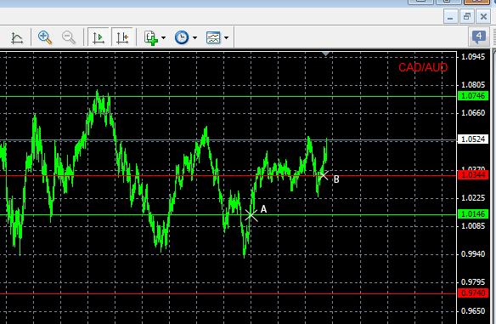Expand the periods dropdown arrow
Viewport: 496px width, 324px height.
click(194, 38)
